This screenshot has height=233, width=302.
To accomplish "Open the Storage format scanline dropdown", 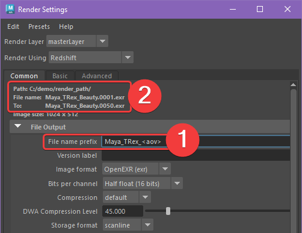I will pos(128,225).
